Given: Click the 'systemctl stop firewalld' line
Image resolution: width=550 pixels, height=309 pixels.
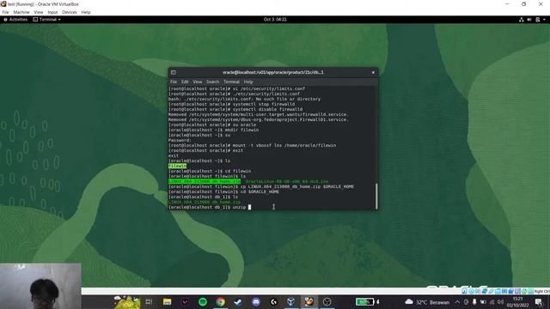Looking at the screenshot, I should 232,104.
